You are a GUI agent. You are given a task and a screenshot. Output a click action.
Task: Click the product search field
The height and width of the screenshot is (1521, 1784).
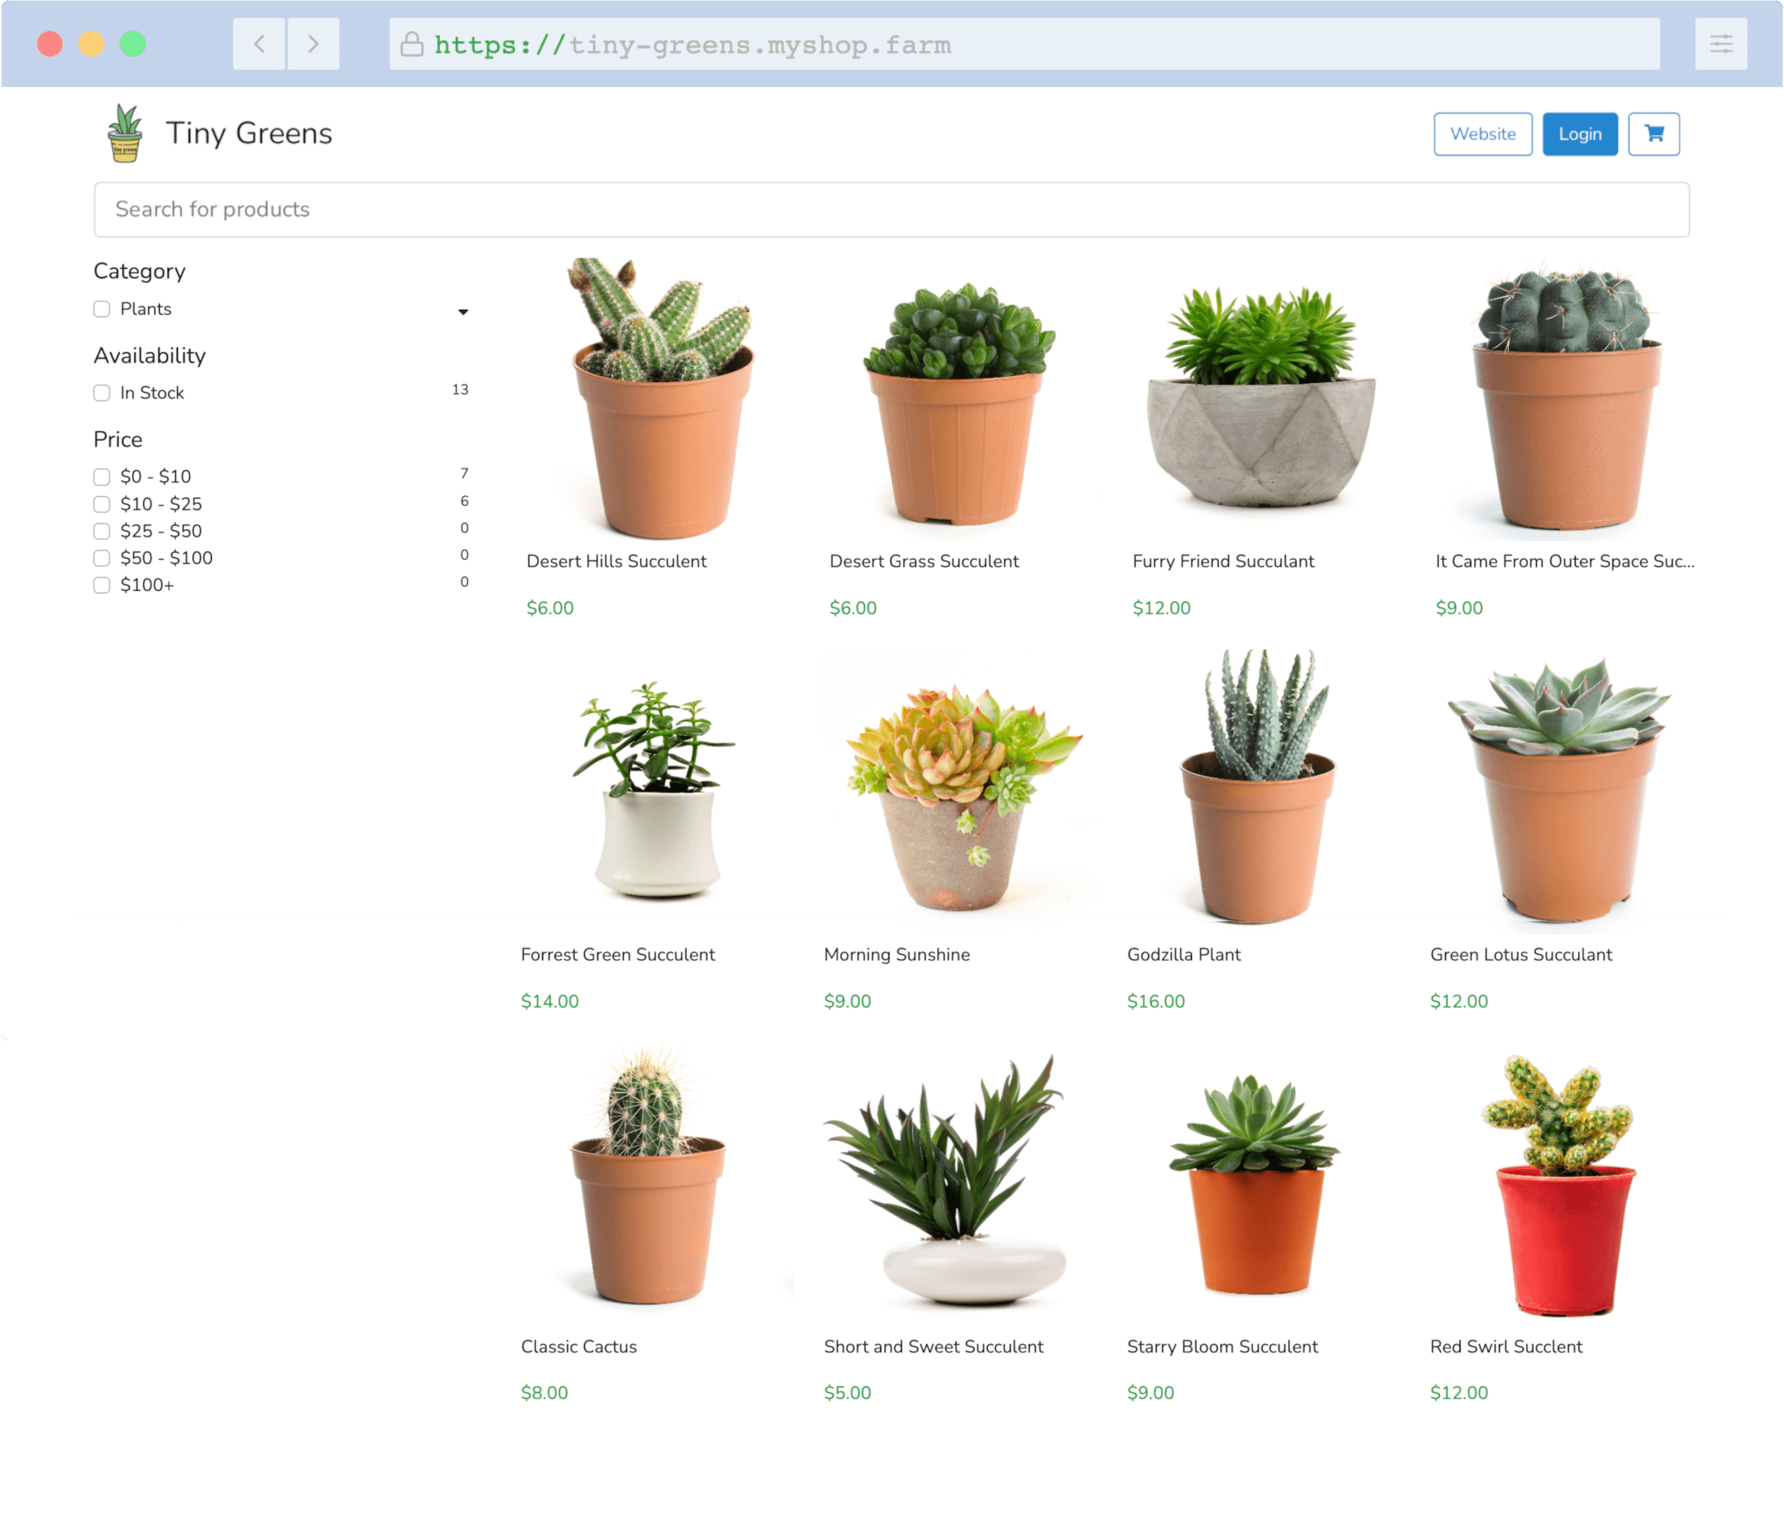[x=891, y=209]
